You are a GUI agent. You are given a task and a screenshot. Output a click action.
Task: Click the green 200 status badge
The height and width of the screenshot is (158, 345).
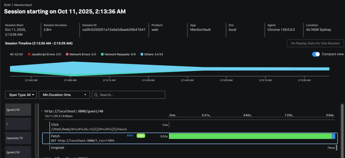point(140,136)
